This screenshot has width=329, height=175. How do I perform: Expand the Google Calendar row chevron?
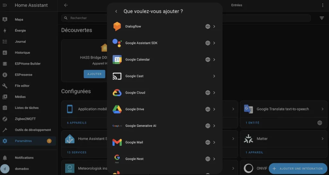point(214,60)
